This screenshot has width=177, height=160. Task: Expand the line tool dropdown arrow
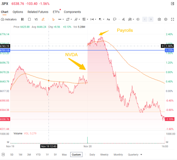63,20
